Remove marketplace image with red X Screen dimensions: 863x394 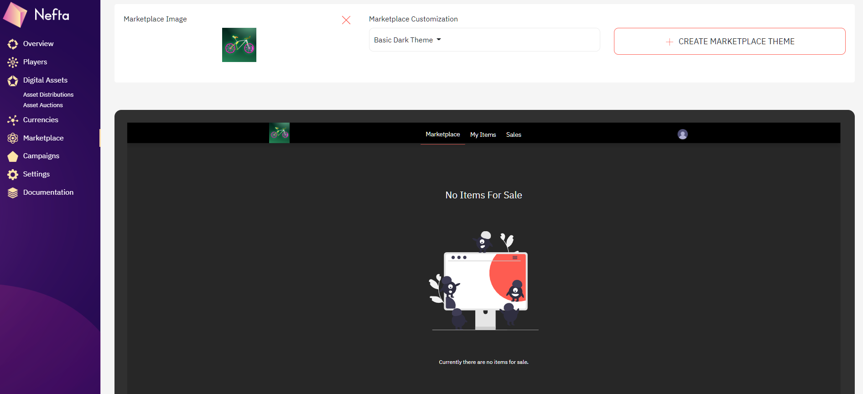click(x=346, y=20)
